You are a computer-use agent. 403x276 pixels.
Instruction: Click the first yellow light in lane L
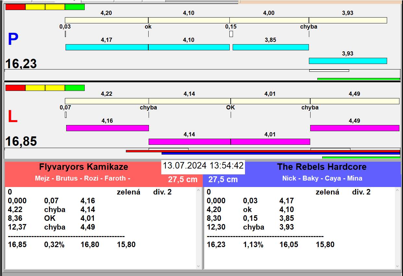tap(35, 88)
